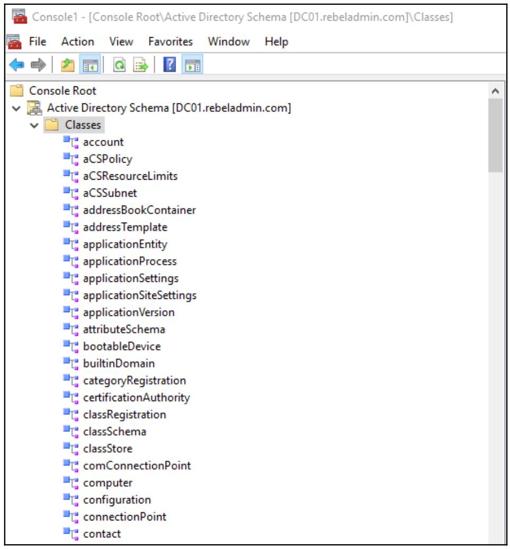Click the Up One Level folder icon
The width and height of the screenshot is (510, 549).
coord(67,65)
